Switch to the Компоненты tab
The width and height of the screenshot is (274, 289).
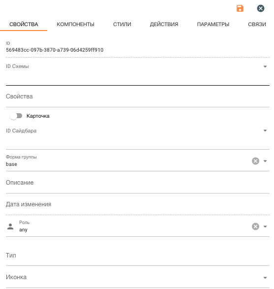tap(75, 24)
